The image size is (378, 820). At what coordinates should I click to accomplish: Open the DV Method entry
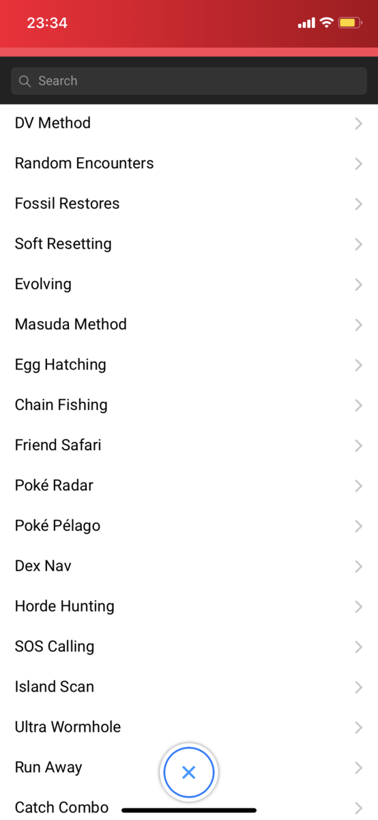pyautogui.click(x=189, y=123)
